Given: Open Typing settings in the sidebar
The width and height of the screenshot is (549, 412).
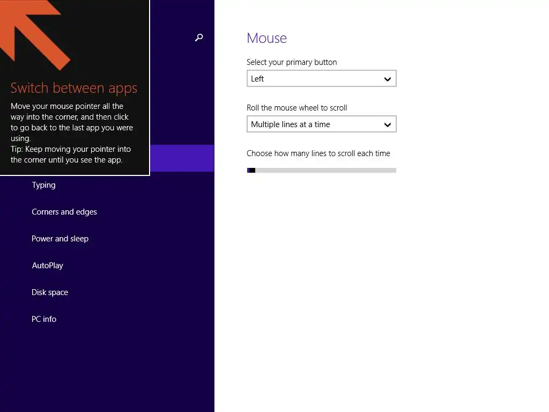Looking at the screenshot, I should (x=43, y=185).
